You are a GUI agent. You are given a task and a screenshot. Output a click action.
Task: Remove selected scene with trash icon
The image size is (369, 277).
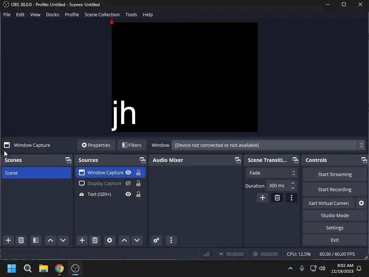click(x=21, y=240)
